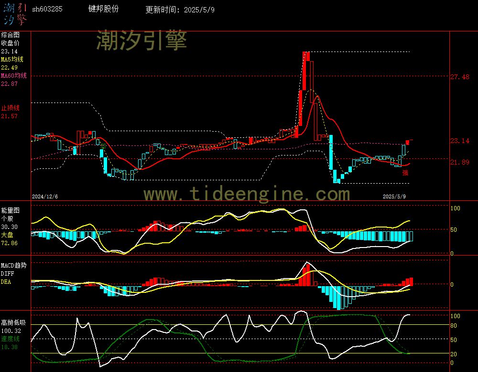Select the green 速度线 legend label
The width and height of the screenshot is (478, 372).
pos(11,339)
